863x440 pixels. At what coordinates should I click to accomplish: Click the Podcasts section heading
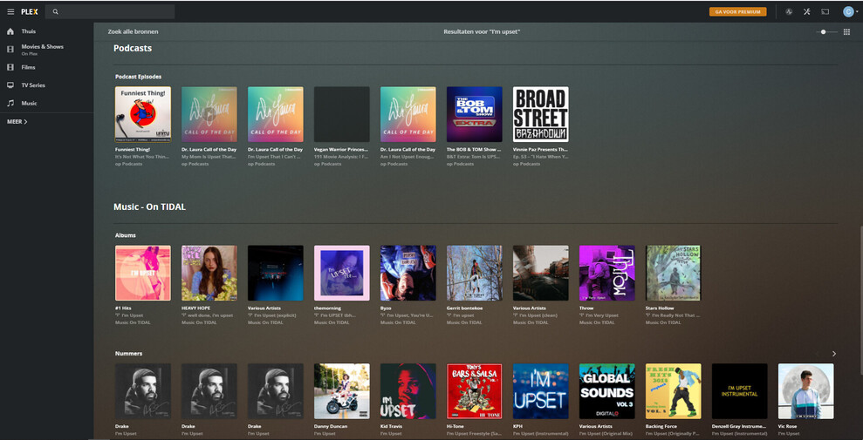pyautogui.click(x=133, y=48)
